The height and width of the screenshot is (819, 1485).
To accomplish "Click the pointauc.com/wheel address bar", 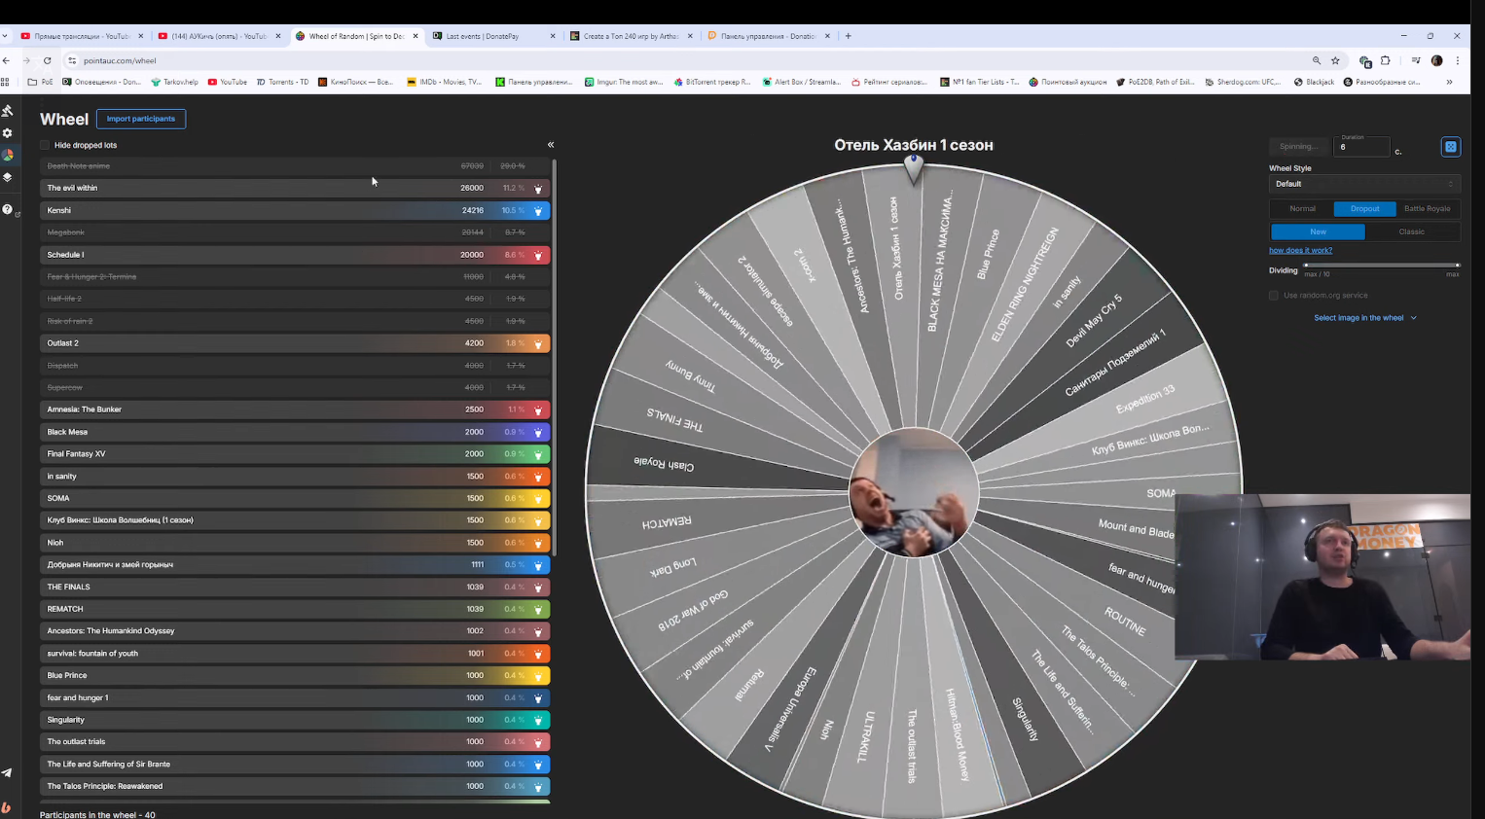I will coord(681,60).
